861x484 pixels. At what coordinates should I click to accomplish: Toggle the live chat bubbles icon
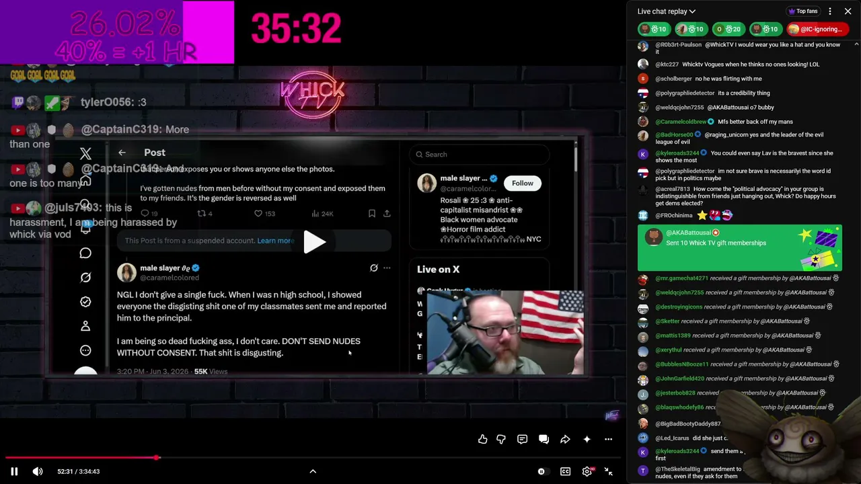[544, 439]
